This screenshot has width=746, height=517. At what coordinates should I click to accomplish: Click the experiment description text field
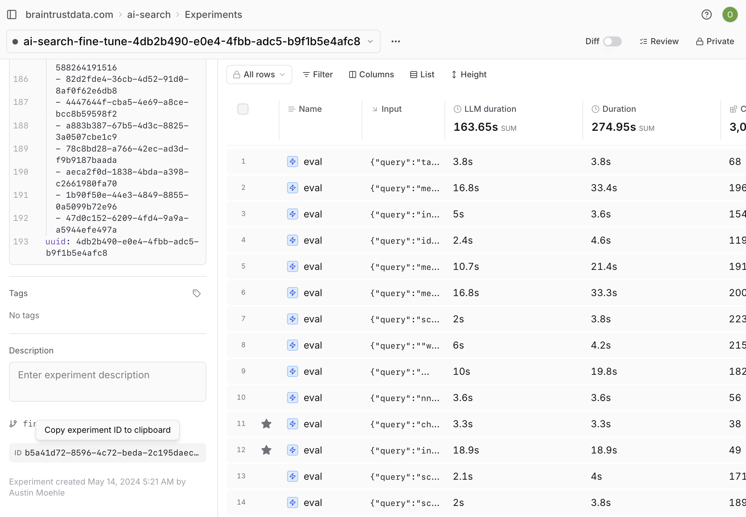[x=107, y=381]
